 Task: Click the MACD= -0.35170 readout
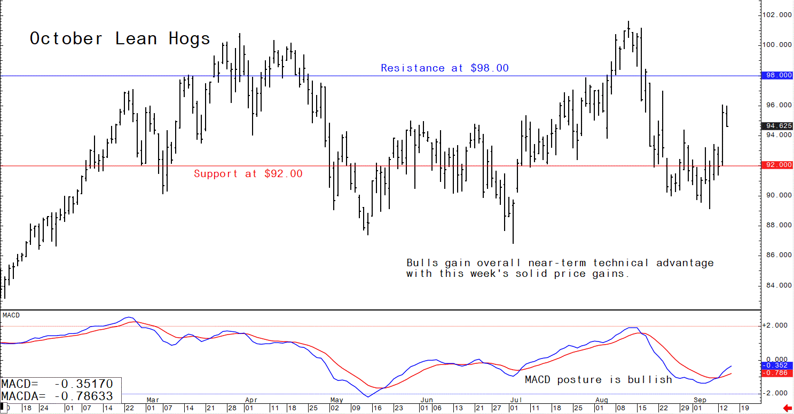pos(57,384)
